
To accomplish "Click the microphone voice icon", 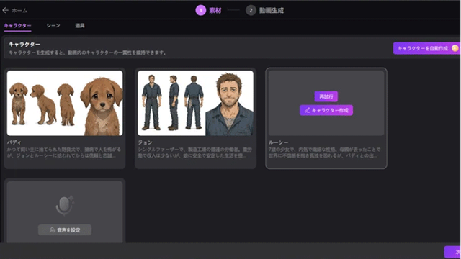I will pyautogui.click(x=65, y=205).
